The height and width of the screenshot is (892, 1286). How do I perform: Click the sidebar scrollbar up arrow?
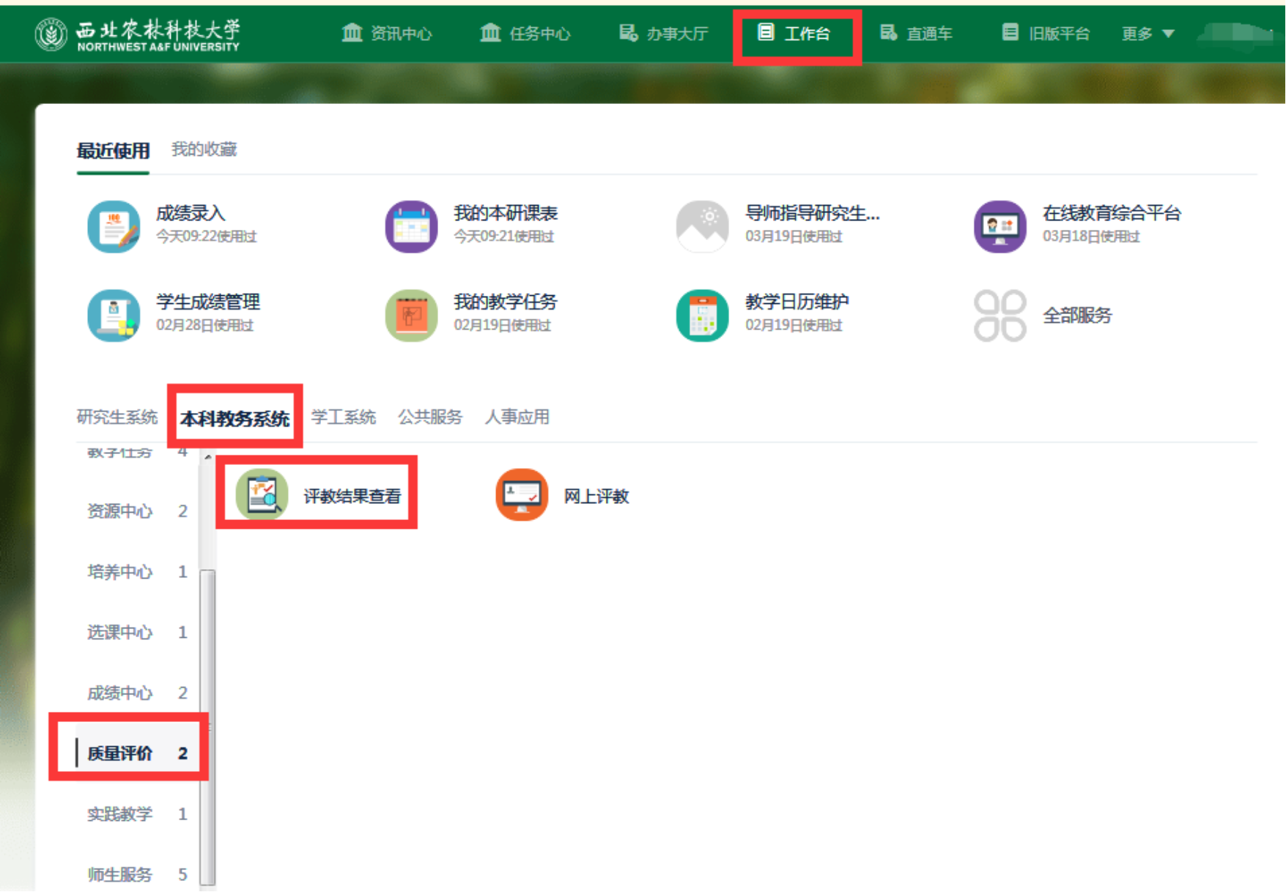pyautogui.click(x=208, y=457)
